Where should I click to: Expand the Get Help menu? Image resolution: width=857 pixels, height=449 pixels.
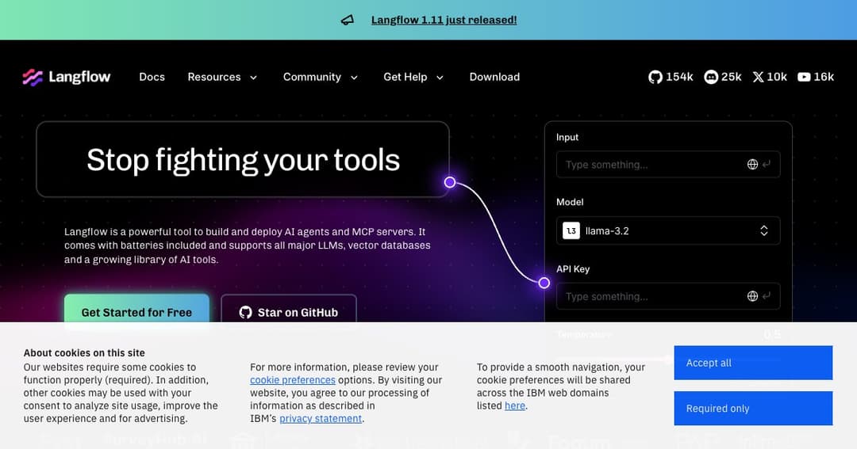click(413, 77)
